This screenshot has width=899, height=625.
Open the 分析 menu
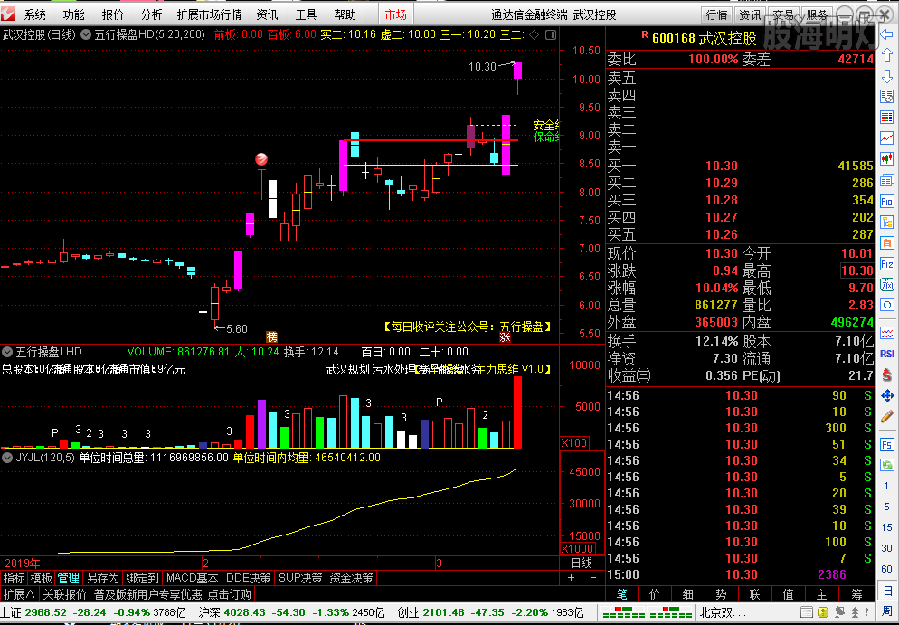point(151,14)
